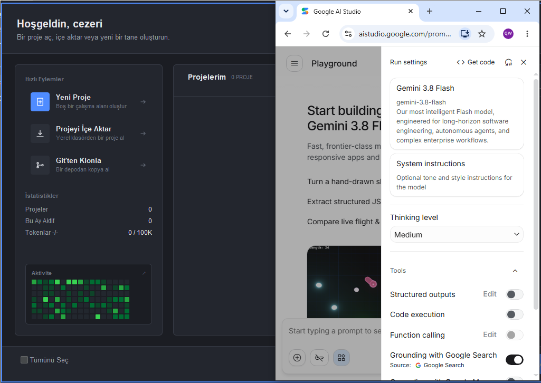The image size is (541, 383).
Task: Check the Tümünü Seç checkbox
Action: pyautogui.click(x=24, y=360)
